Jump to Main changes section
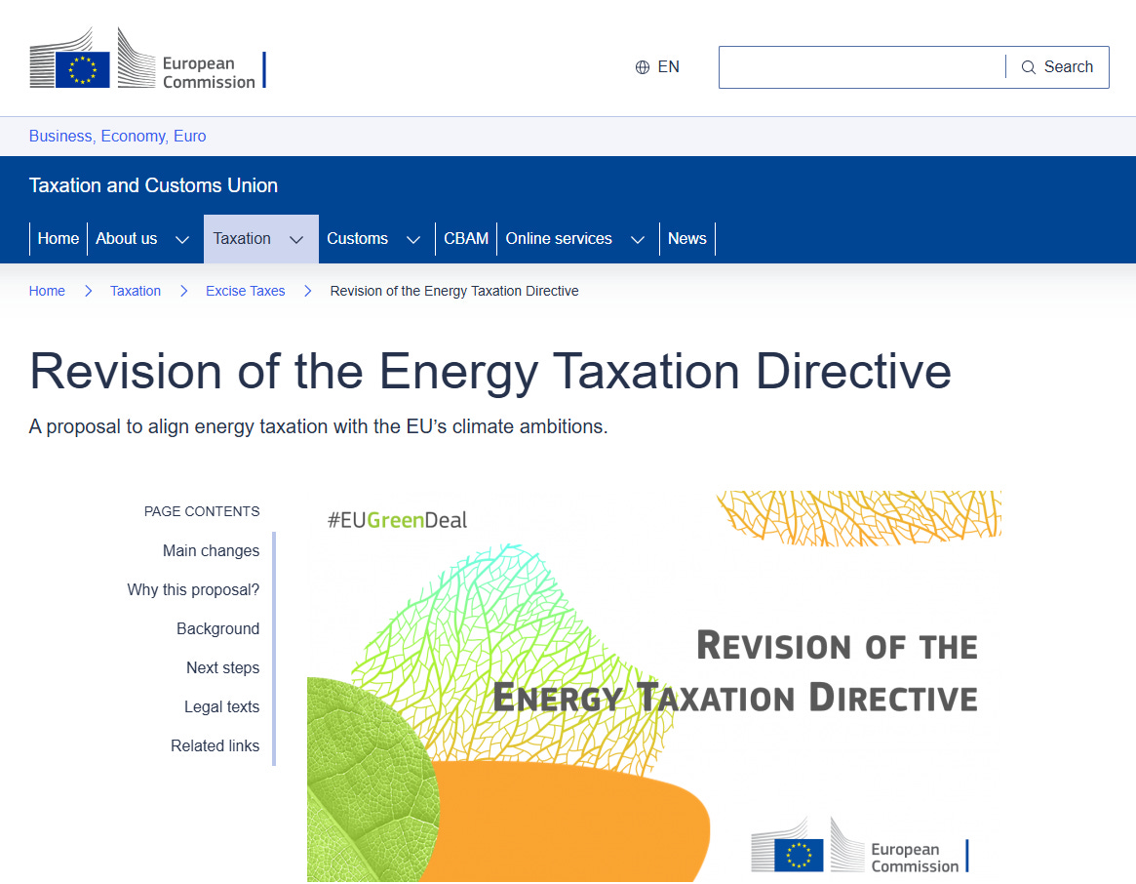 point(211,551)
